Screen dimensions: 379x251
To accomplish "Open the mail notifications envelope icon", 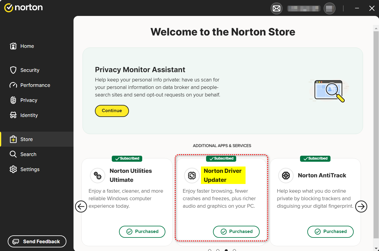I will [276, 8].
